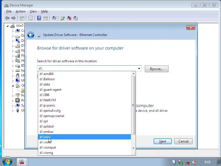Open the Properties toolbar icon
The width and height of the screenshot is (221, 166).
[30, 18]
